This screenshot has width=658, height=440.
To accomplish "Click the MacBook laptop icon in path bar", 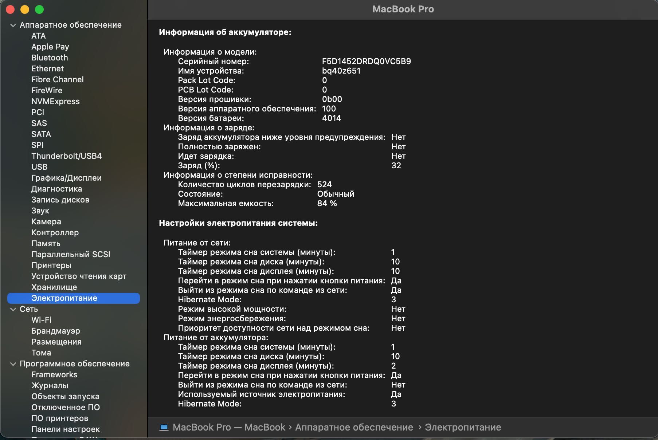I will click(x=164, y=427).
